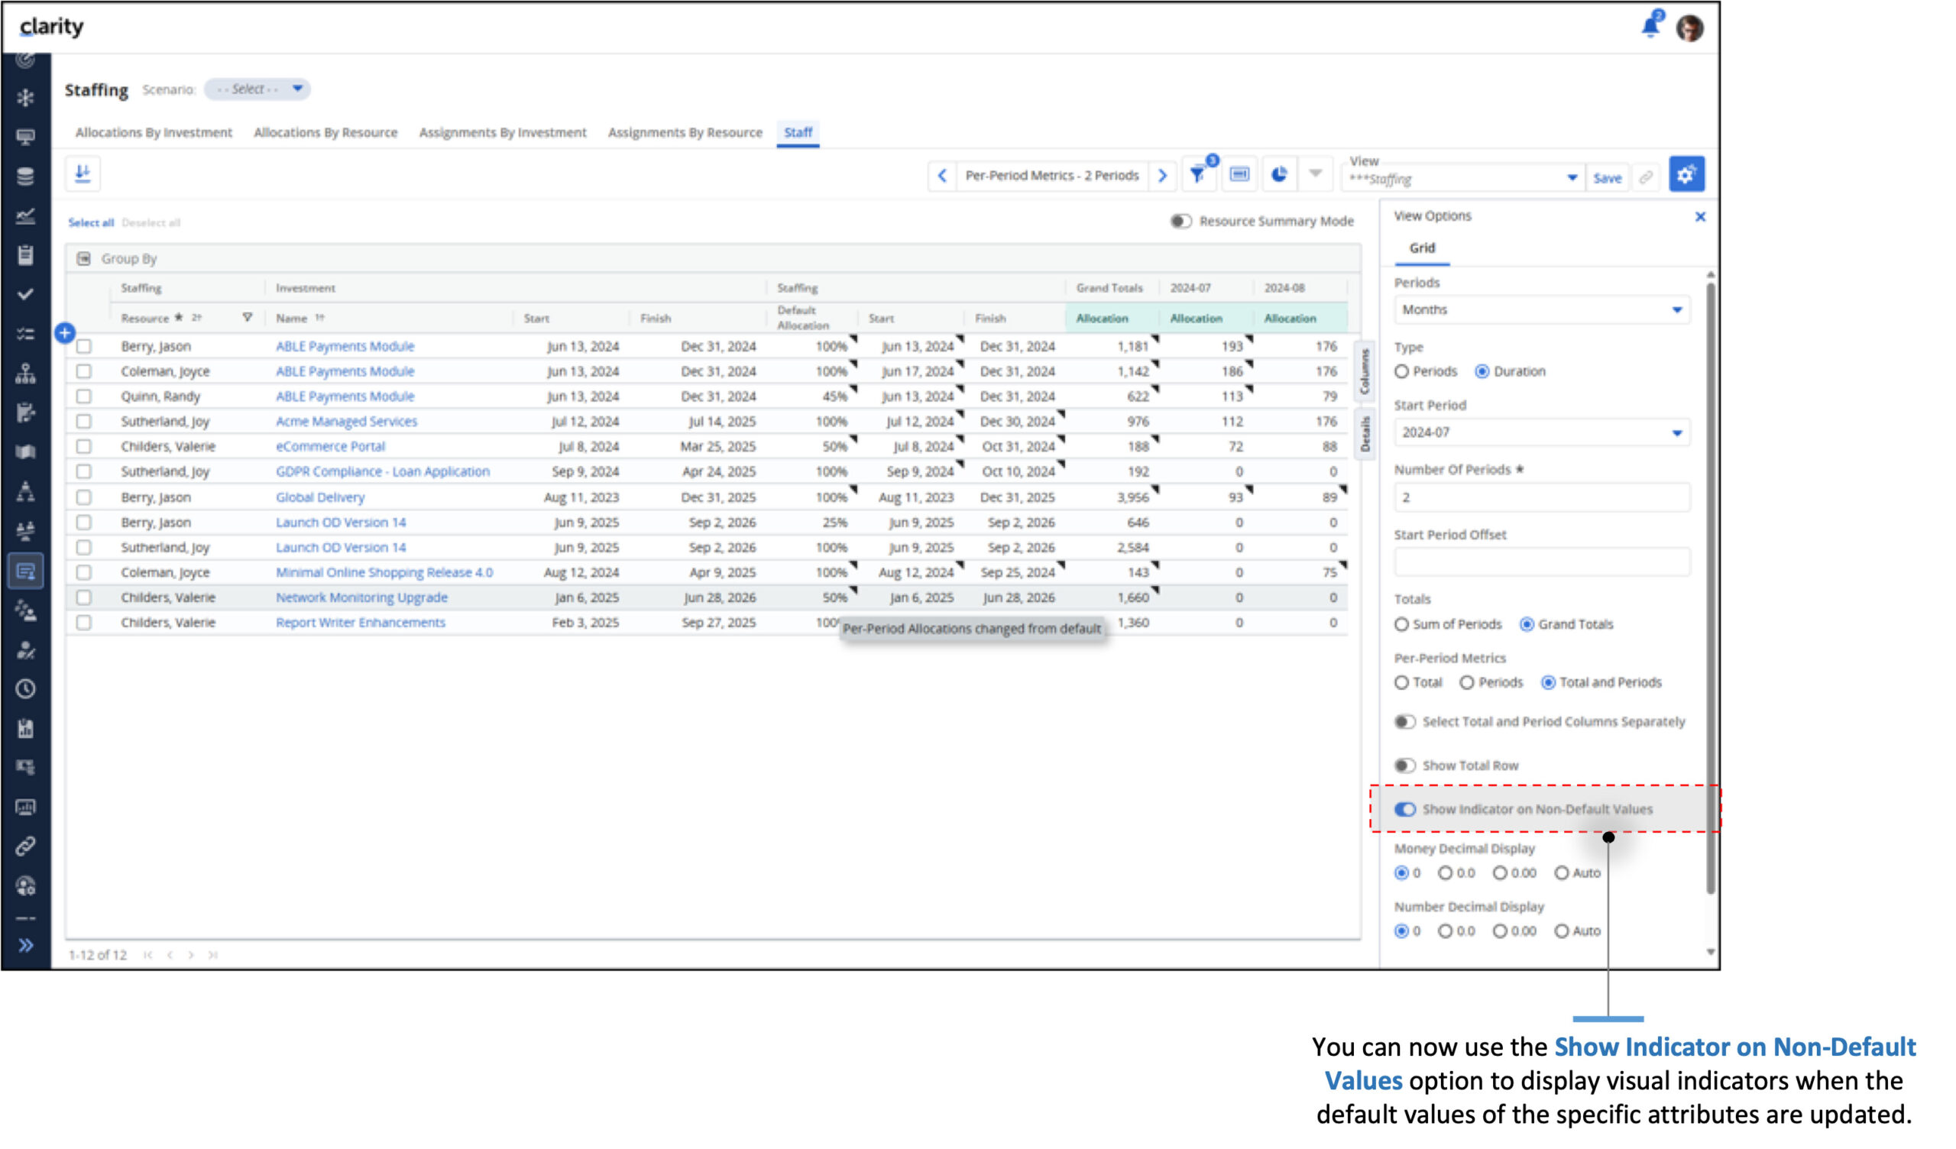The height and width of the screenshot is (1149, 1956).
Task: Open the roadmap map sidebar icon
Action: 26,452
